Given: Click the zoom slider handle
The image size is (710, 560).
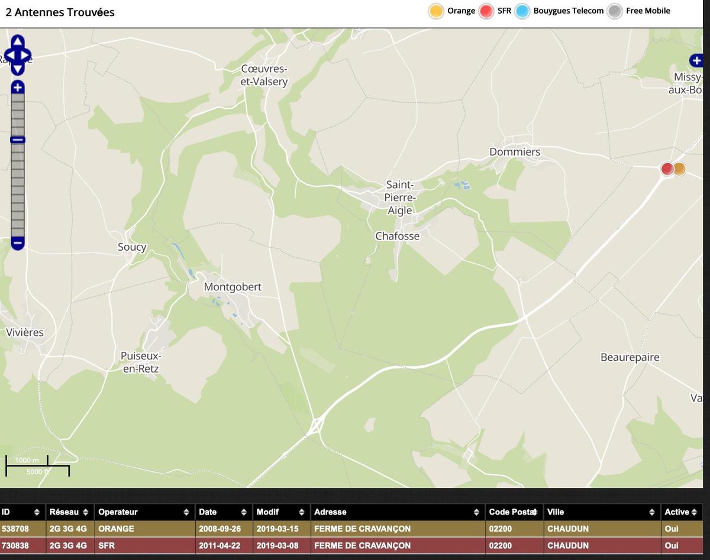Looking at the screenshot, I should coord(18,140).
